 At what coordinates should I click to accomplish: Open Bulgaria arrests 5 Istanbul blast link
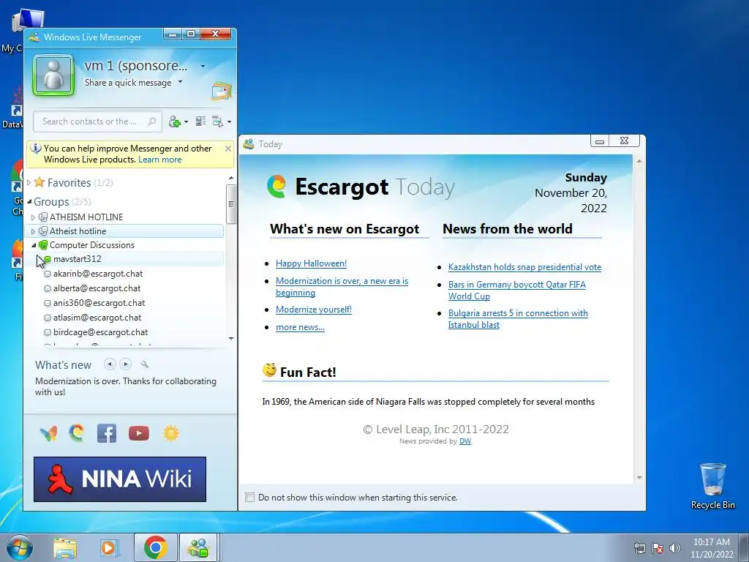(x=518, y=319)
